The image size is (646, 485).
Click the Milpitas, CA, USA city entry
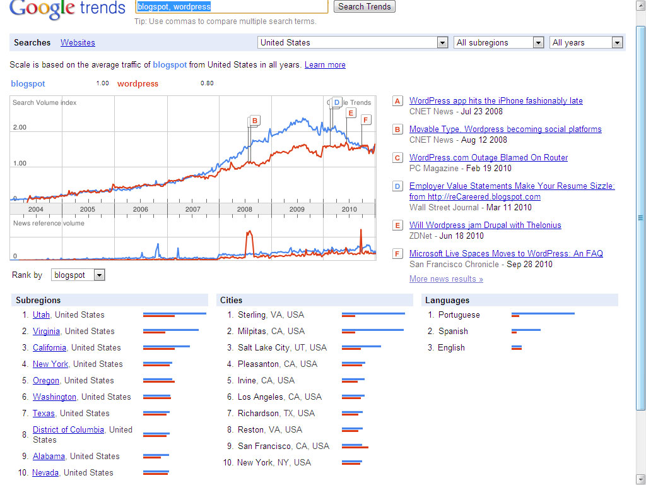click(271, 331)
